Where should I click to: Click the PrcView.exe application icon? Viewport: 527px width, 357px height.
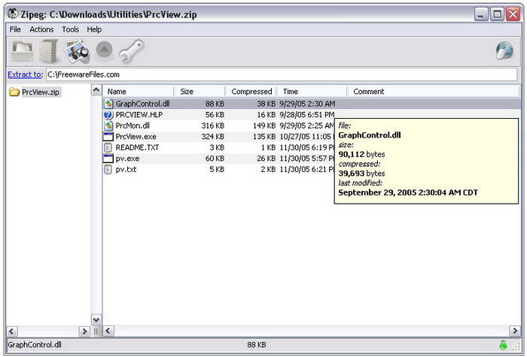tap(108, 137)
